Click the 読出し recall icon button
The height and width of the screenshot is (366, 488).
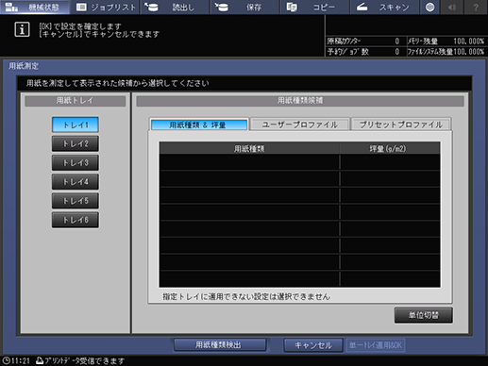point(176,7)
